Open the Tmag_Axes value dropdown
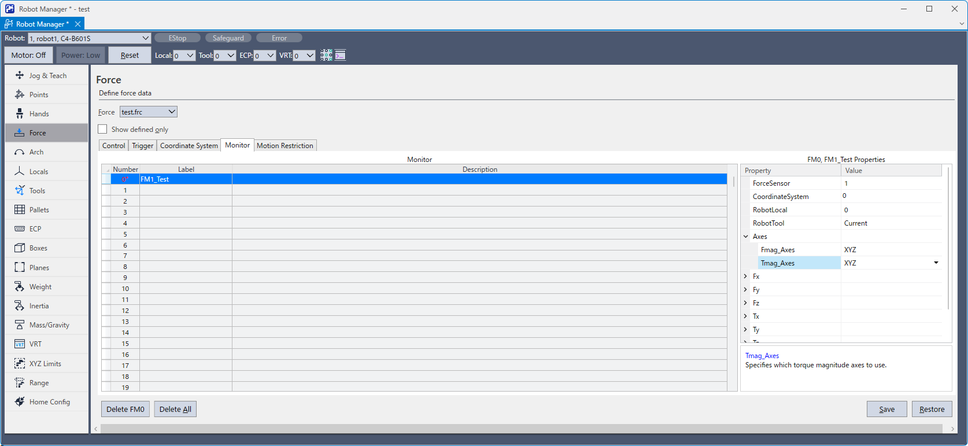Screen dimensions: 968x446 936,263
